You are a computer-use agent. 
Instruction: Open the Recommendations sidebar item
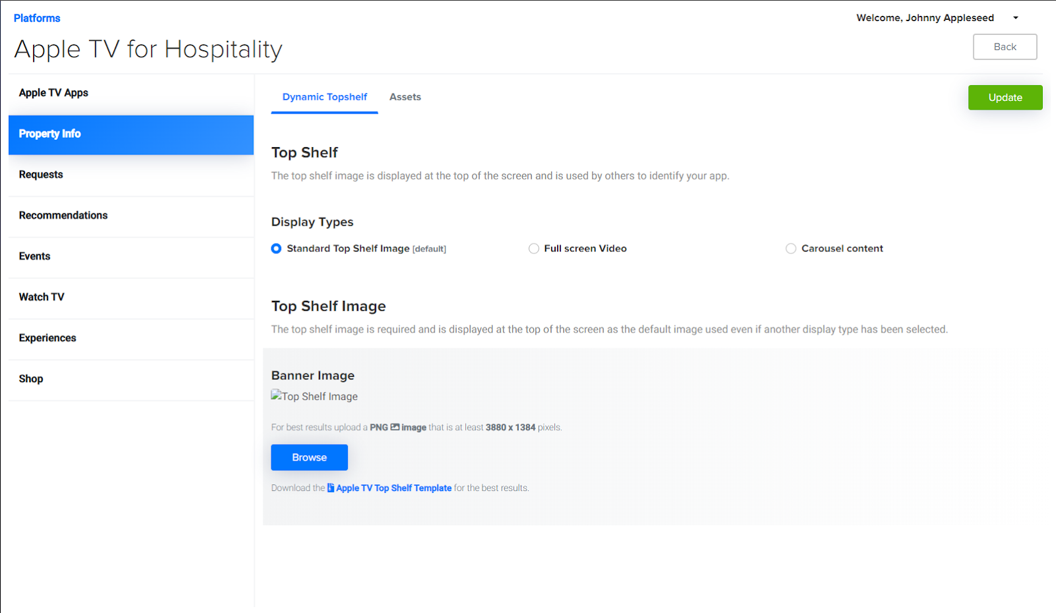[131, 216]
